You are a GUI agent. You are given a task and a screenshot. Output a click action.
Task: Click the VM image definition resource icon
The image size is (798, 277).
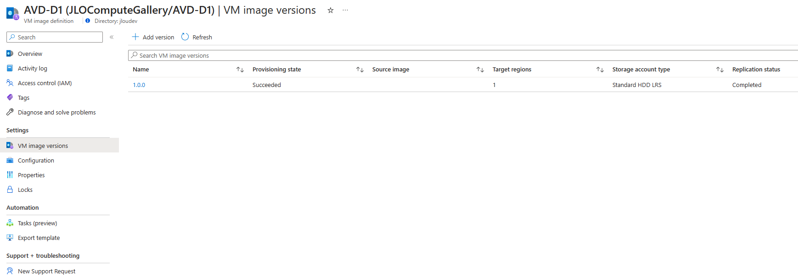point(12,14)
